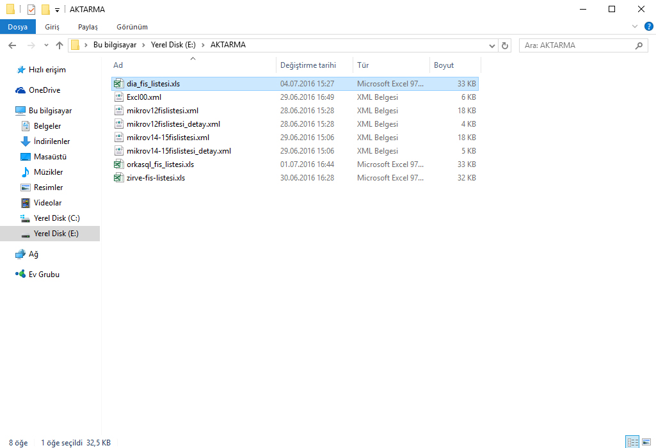Sort files by Boyut column header
The height and width of the screenshot is (448, 656).
click(x=444, y=65)
